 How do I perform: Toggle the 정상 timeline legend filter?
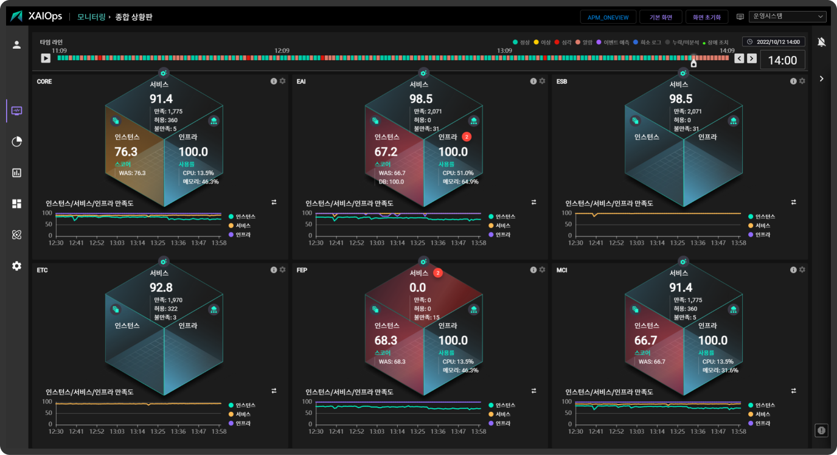522,42
